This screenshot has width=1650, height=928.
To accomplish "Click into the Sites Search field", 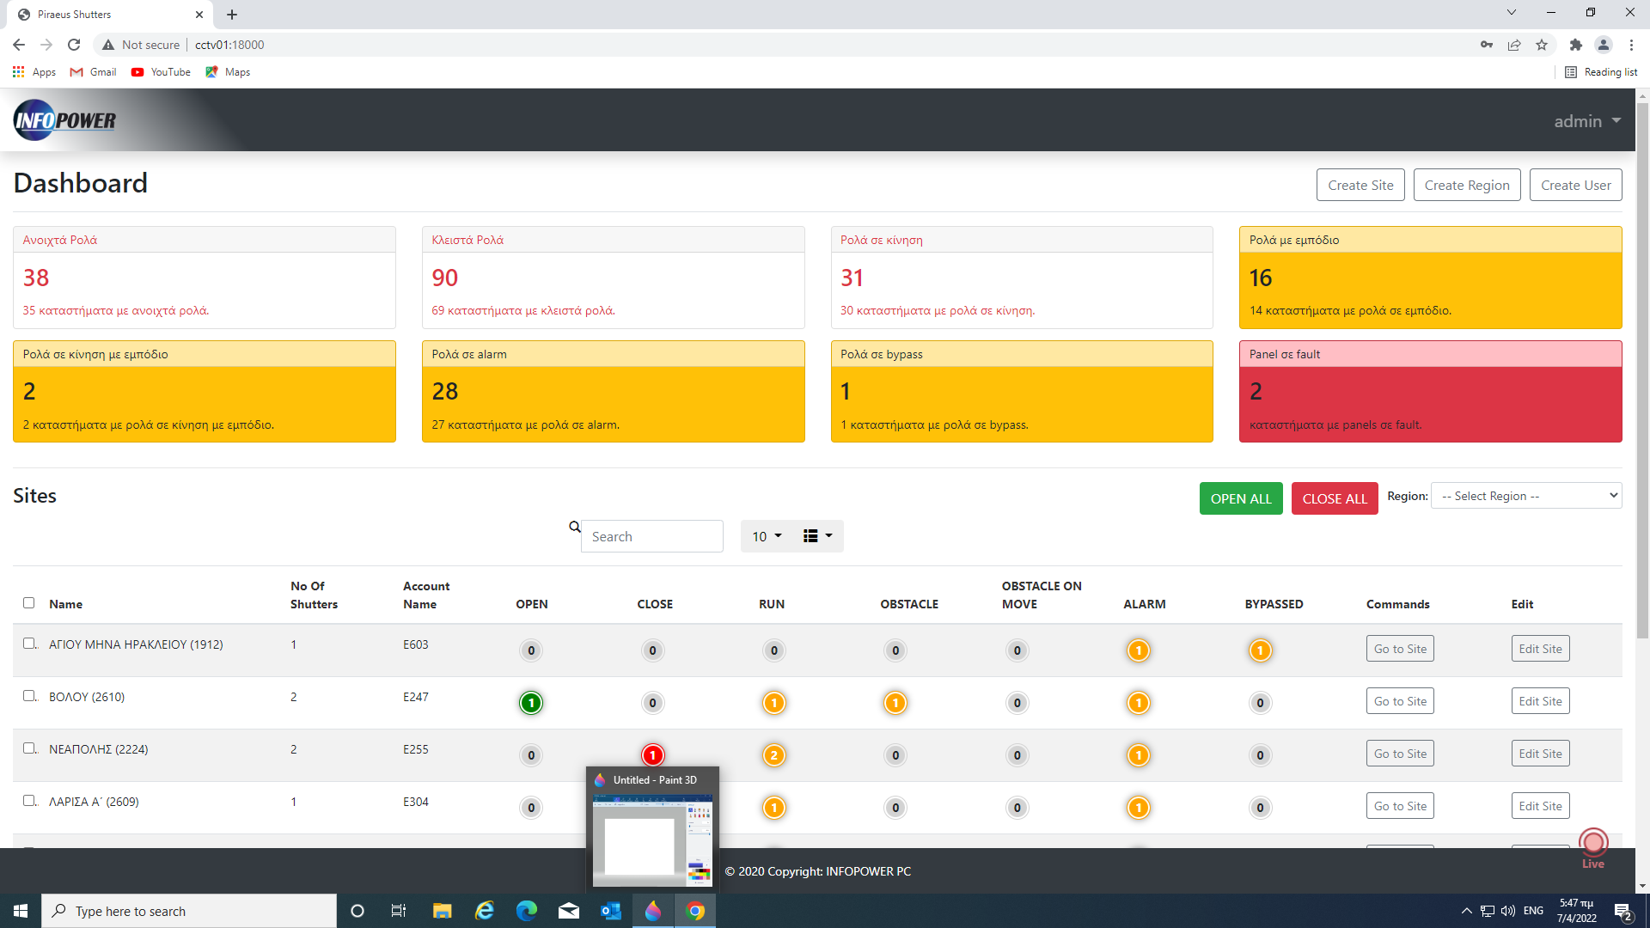I will tap(651, 536).
